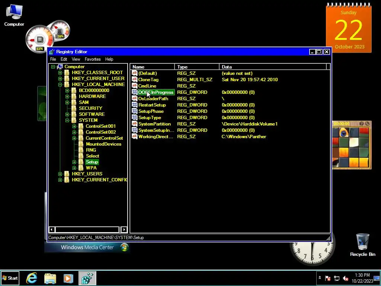Open the File menu

point(53,59)
